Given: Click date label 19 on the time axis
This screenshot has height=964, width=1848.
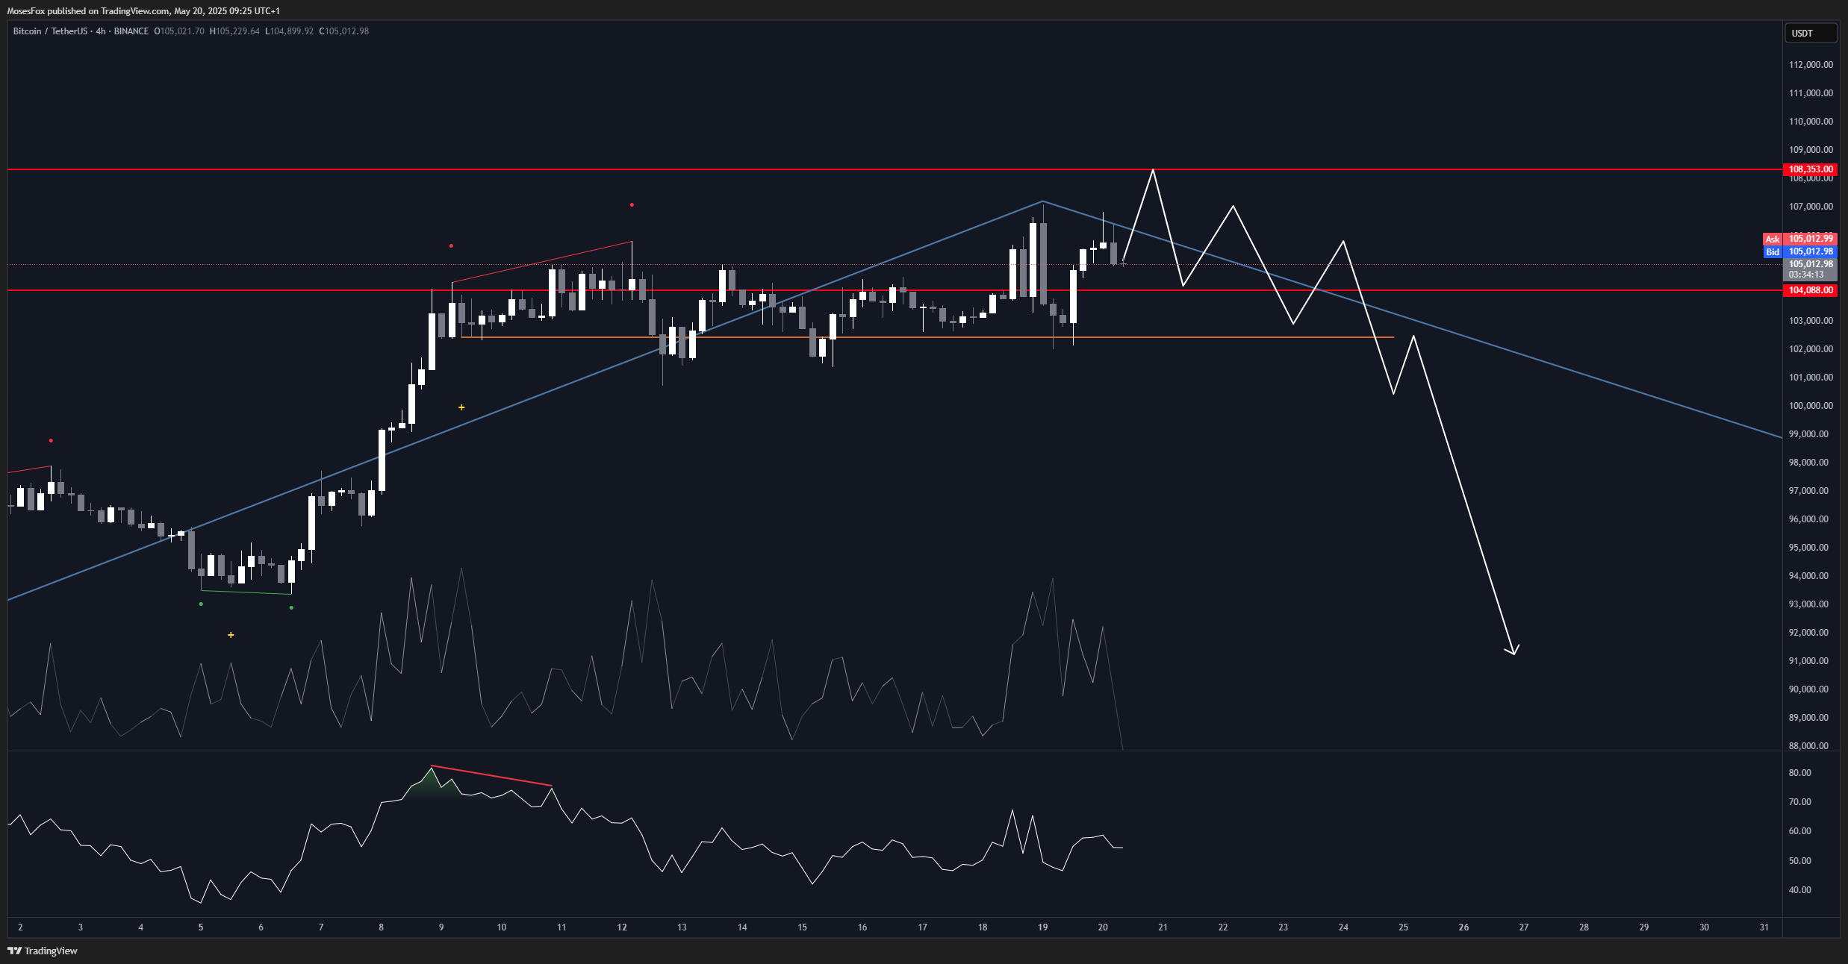Looking at the screenshot, I should click(x=1042, y=927).
